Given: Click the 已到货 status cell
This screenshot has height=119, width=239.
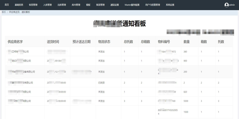Looking at the screenshot, I should [101, 83].
